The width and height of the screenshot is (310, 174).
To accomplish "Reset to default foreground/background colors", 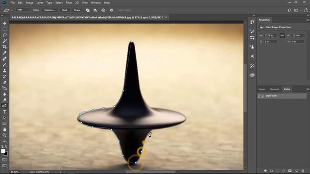I will 2,146.
